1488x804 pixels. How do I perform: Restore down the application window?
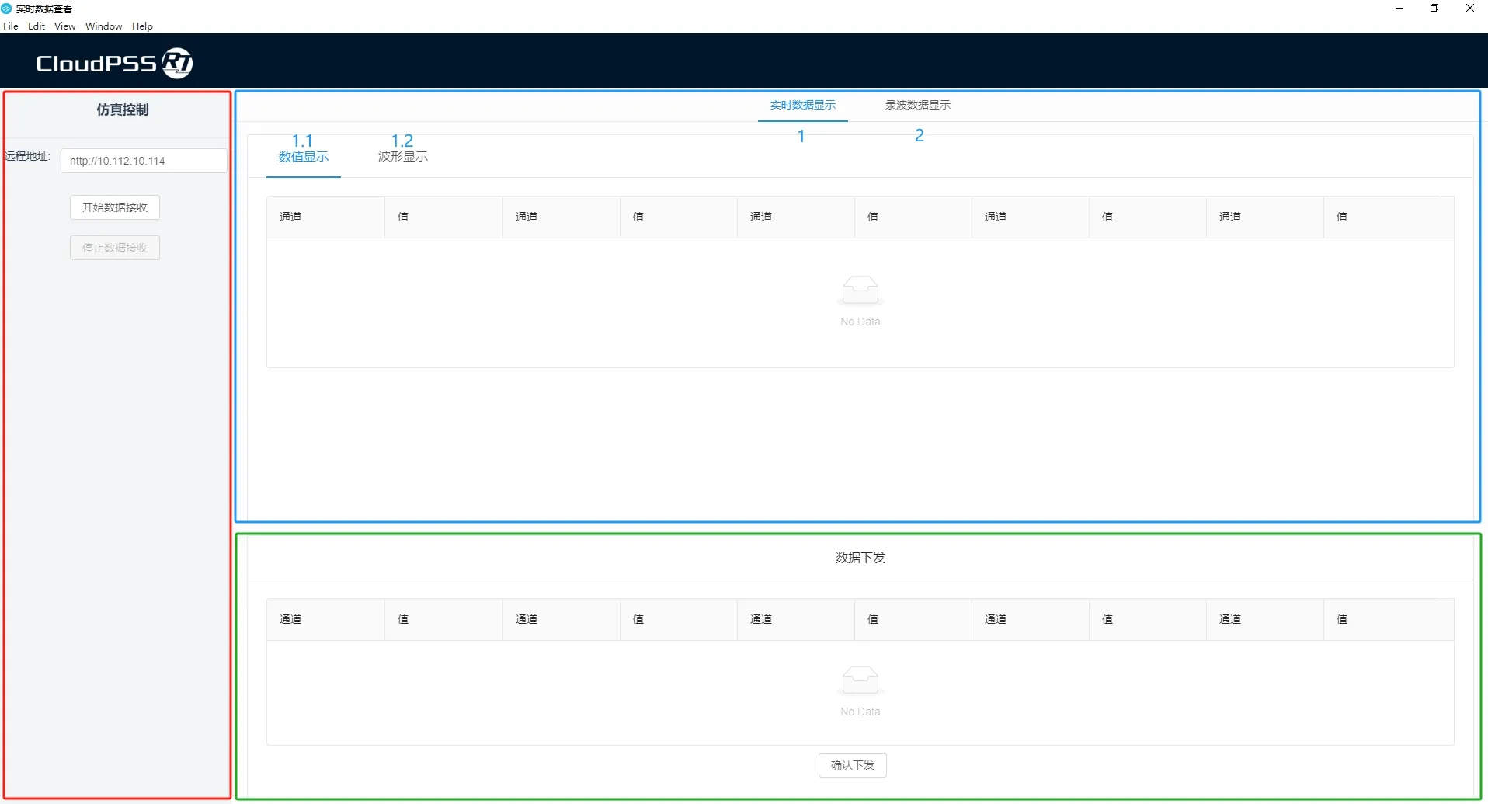click(1434, 9)
